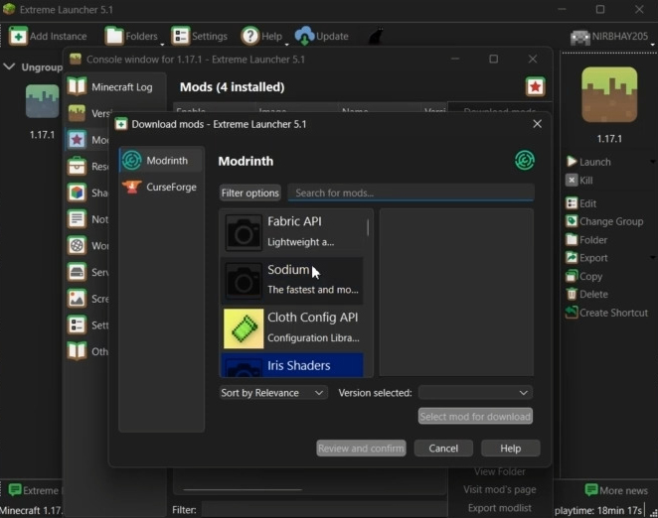Open the Folders toolbar button
Viewport: 658px width, 518px height.
131,36
